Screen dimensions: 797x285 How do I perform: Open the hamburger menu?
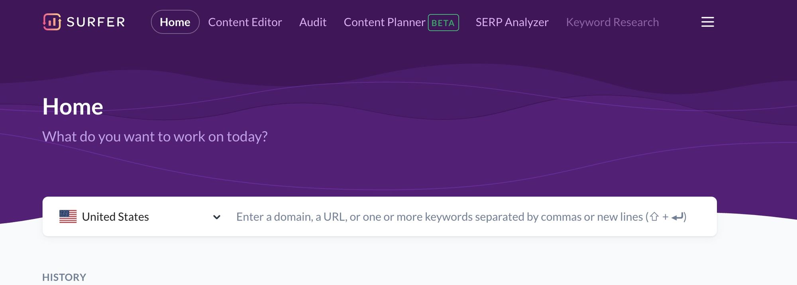tap(707, 22)
